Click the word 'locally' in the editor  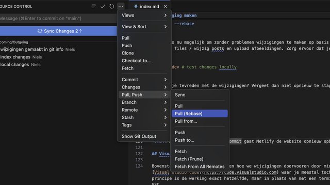coord(228,67)
